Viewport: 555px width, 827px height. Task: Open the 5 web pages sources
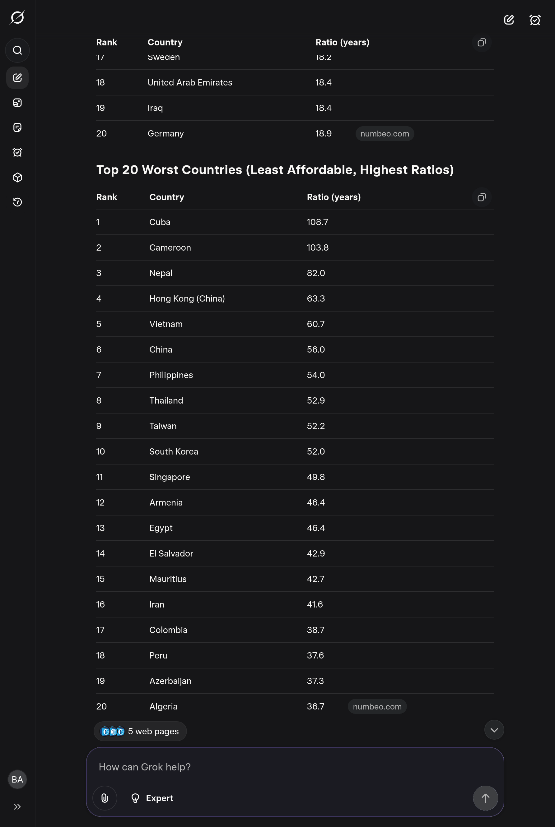click(x=140, y=731)
